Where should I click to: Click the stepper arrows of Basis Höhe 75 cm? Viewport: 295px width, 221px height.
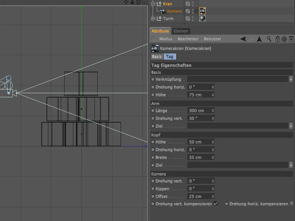(x=213, y=95)
